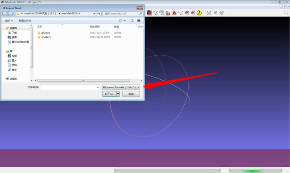Screen dimensions: 290x173
Task: Click the 新建文件夹 new folder item
Action: (25, 21)
